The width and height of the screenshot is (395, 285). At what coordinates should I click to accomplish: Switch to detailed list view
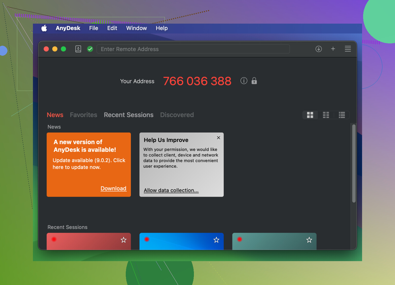click(x=342, y=115)
